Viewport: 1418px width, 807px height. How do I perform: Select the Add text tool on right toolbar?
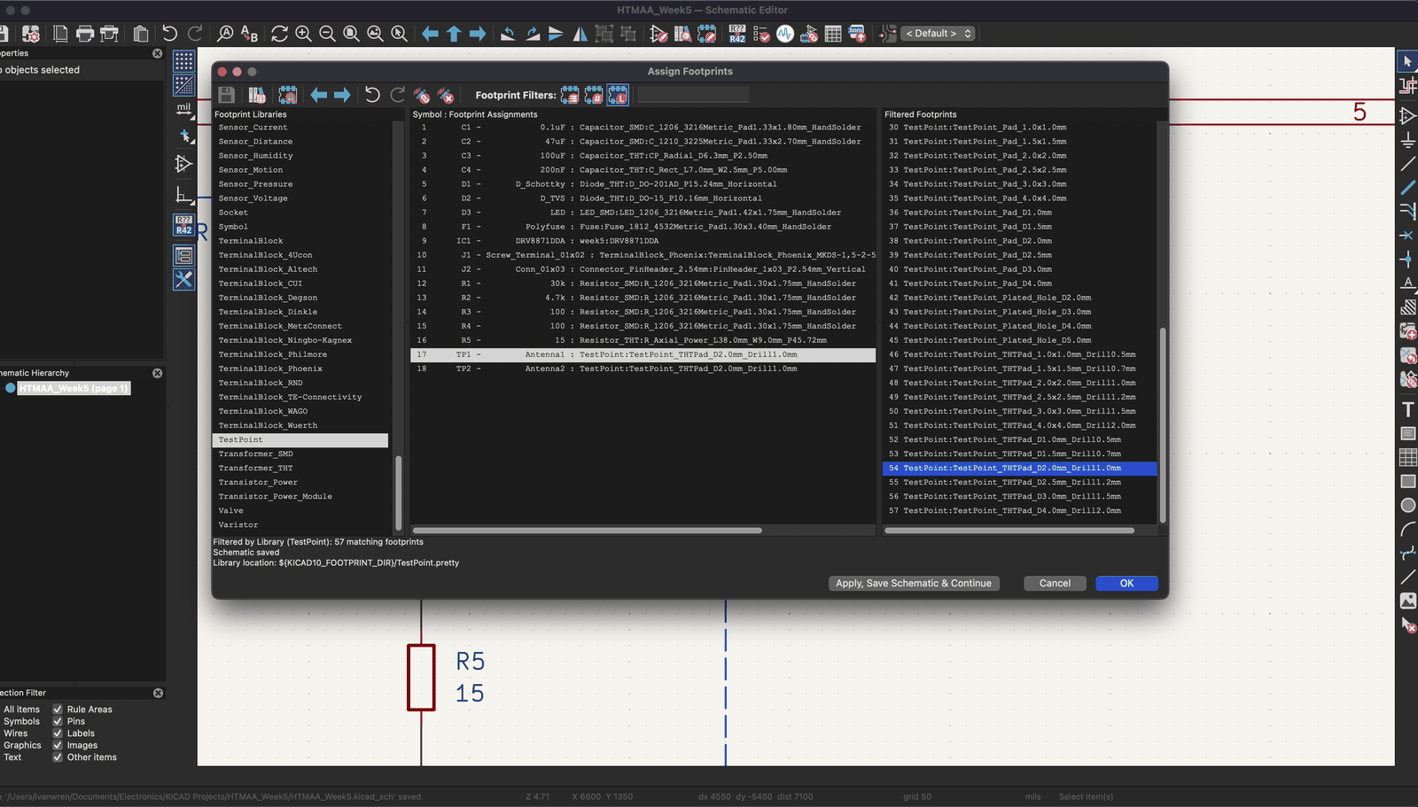click(1407, 409)
